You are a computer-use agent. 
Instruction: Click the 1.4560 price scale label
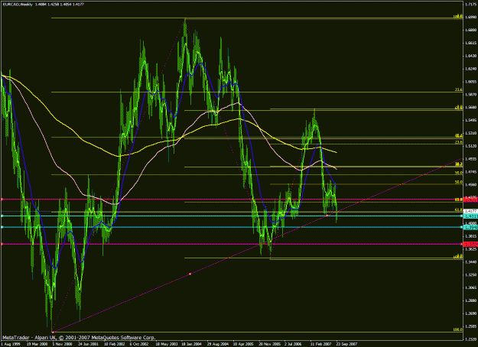[470, 185]
